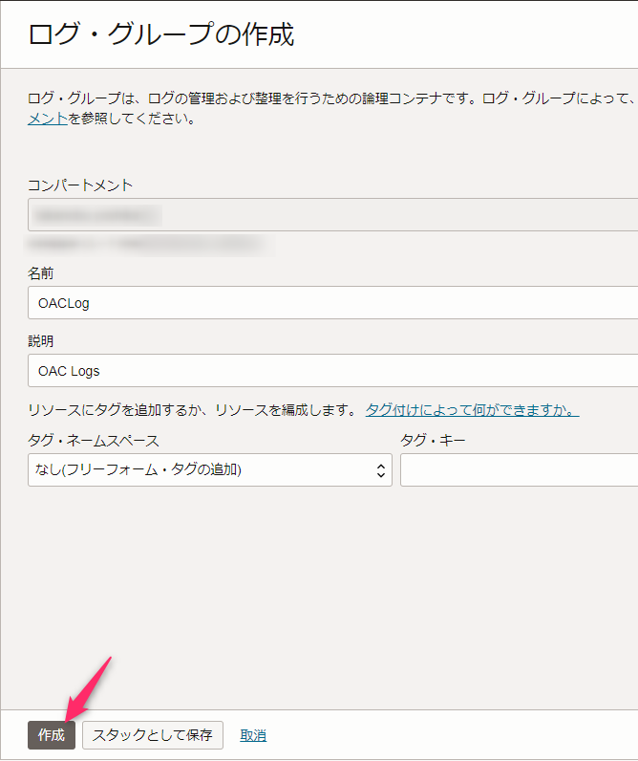This screenshot has height=761, width=638.
Task: Click the ログ・グループの作成 heading
Action: click(161, 34)
